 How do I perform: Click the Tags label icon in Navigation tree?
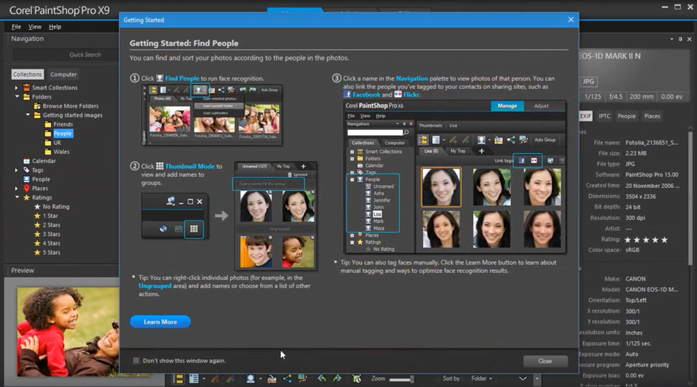click(x=26, y=170)
